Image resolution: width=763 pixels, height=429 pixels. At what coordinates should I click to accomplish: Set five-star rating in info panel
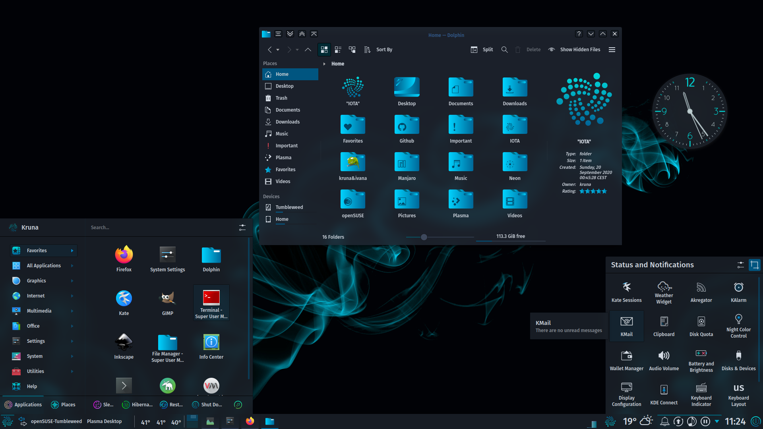pos(604,191)
